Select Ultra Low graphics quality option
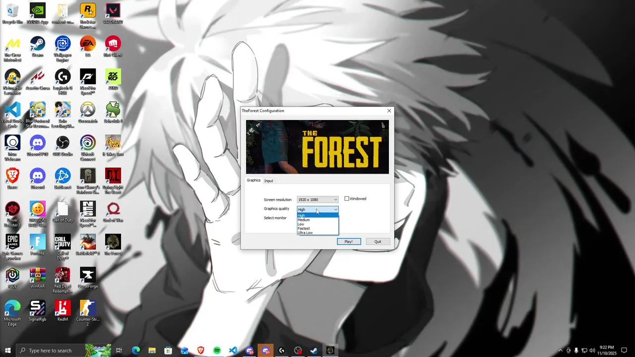Viewport: 635px width, 357px height. pyautogui.click(x=317, y=233)
